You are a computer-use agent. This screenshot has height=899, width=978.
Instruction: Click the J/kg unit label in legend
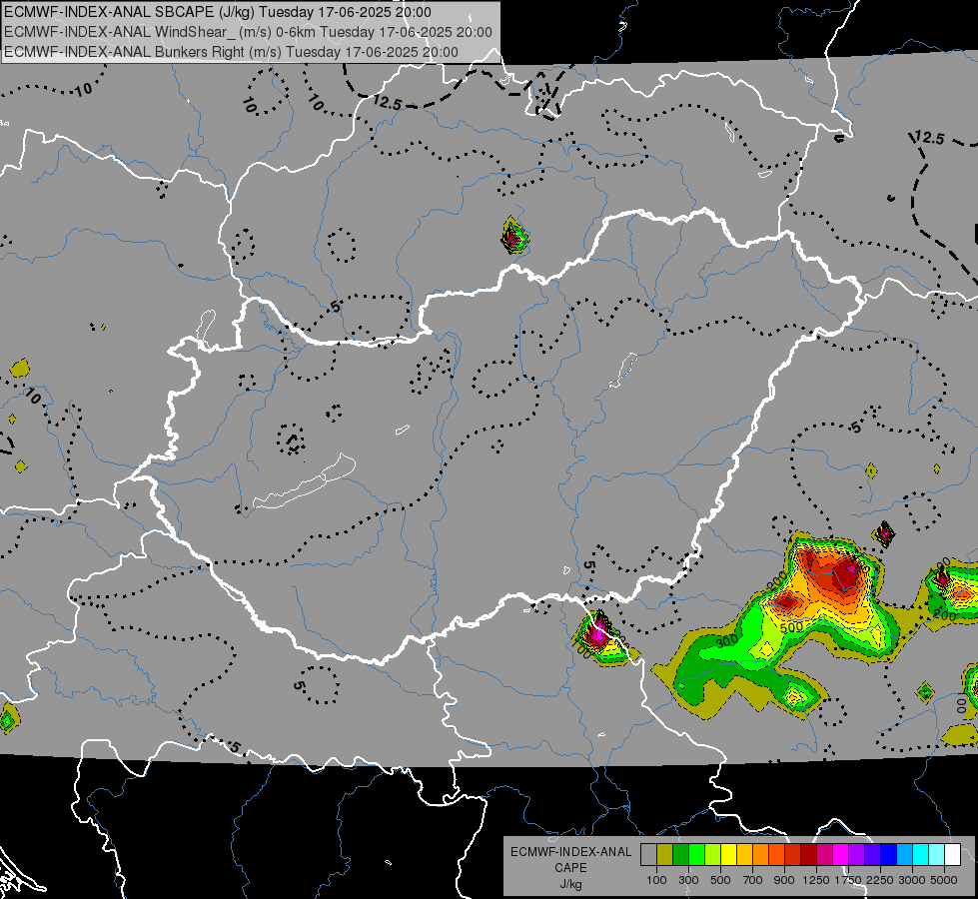(x=570, y=884)
